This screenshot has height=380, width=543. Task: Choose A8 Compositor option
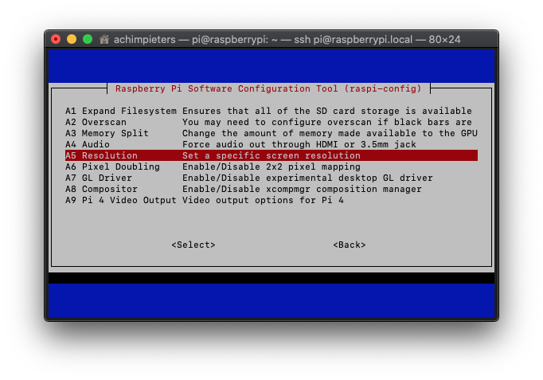(x=271, y=189)
